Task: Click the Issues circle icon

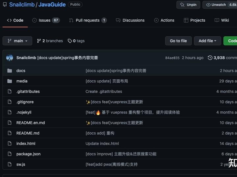Action: (35, 20)
